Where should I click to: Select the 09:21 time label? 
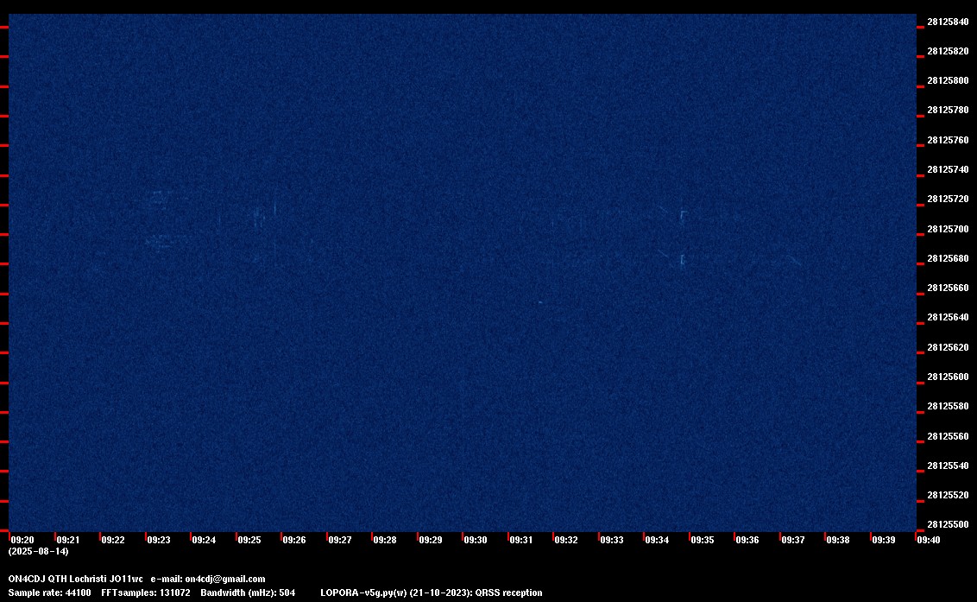[x=68, y=540]
